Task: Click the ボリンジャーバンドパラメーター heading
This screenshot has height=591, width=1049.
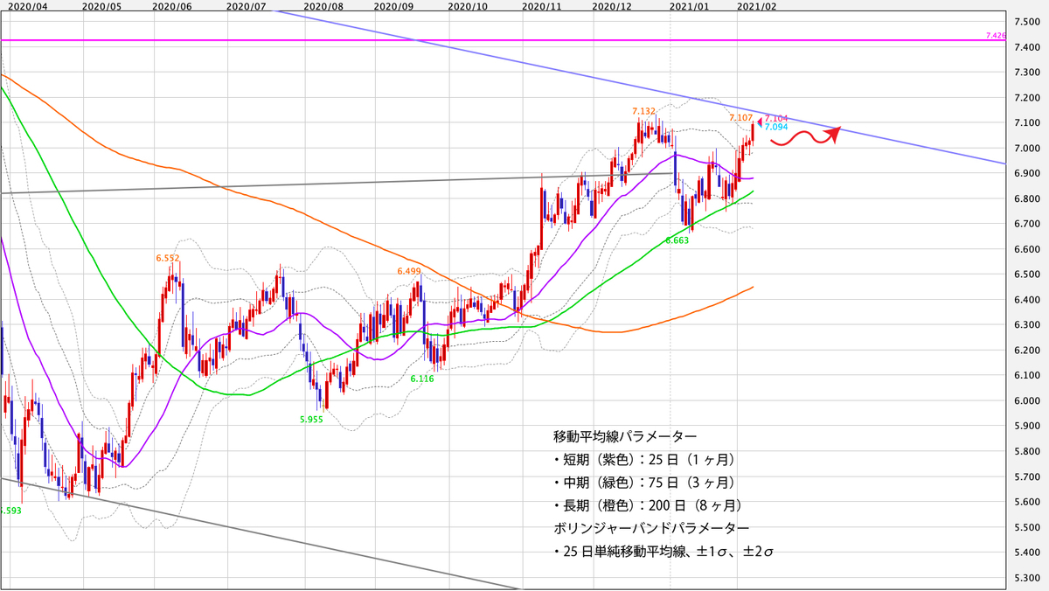Action: 651,529
